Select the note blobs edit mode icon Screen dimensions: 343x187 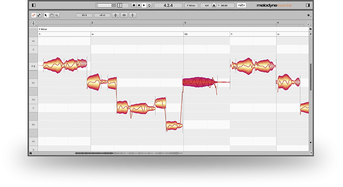click(34, 15)
